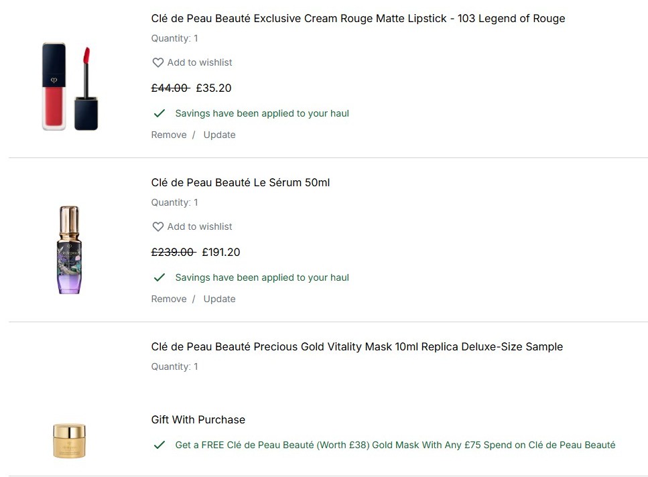Click the lipstick 'Savings have been applied' message
Screen dimensions: 648x477
pyautogui.click(x=262, y=113)
